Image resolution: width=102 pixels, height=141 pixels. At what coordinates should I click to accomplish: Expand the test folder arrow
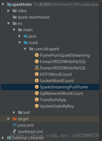pos(14,113)
